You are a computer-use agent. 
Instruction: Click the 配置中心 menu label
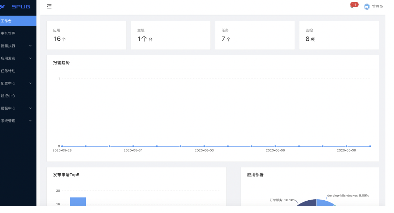[x=8, y=83]
